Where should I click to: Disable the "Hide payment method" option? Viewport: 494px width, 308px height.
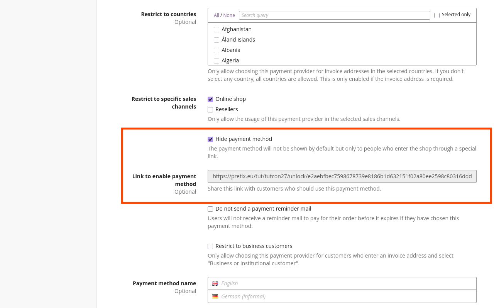210,139
